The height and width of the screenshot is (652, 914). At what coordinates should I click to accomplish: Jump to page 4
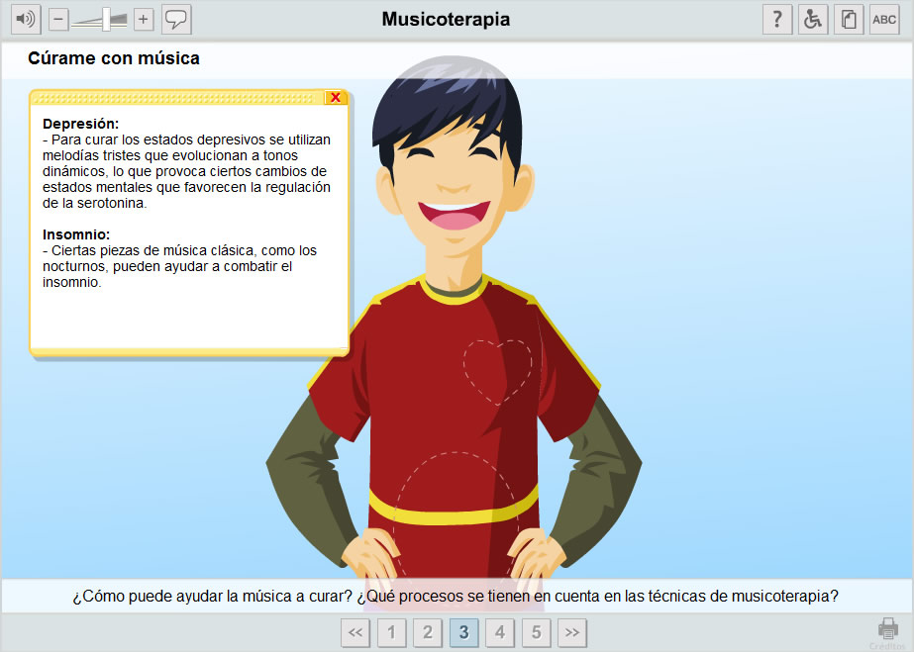point(500,632)
